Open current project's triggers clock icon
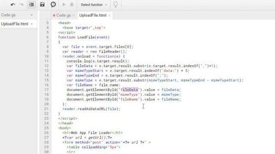This screenshot has height=154, width=275. pos(53,5)
